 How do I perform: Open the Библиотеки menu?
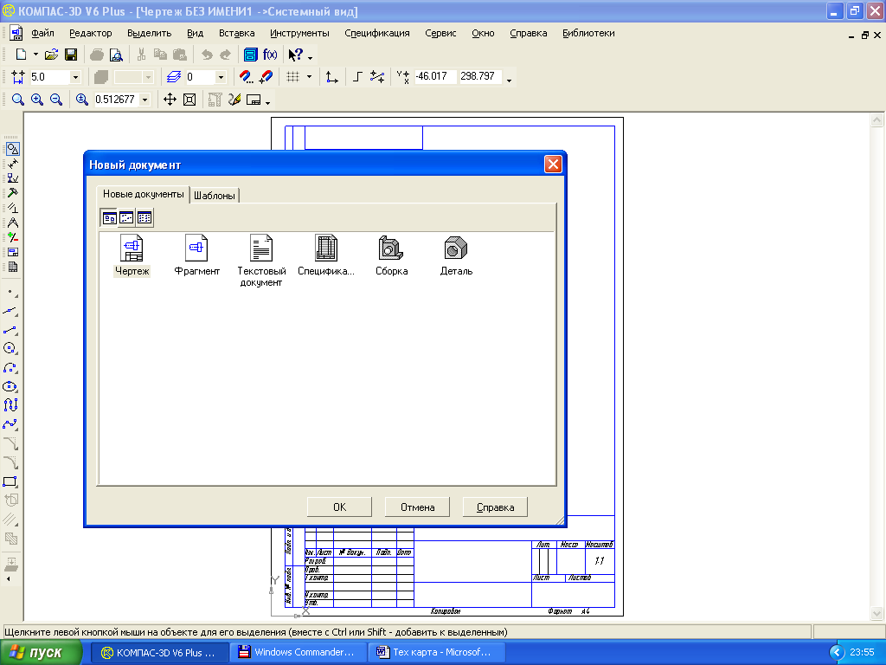tap(588, 33)
